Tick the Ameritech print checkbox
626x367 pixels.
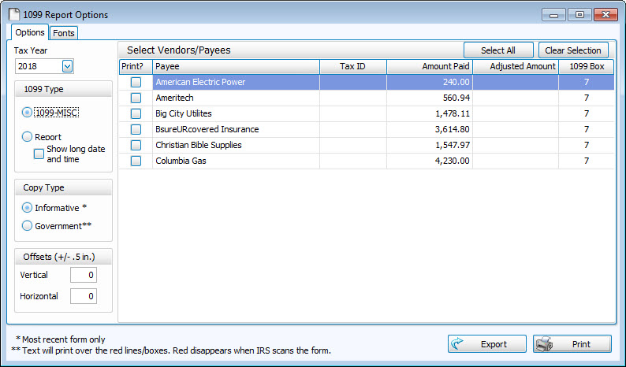point(136,98)
